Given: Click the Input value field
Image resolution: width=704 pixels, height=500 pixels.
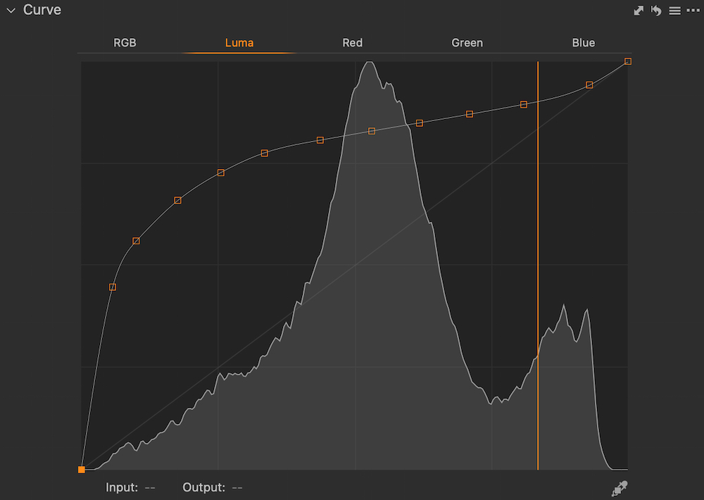Looking at the screenshot, I should pos(150,487).
